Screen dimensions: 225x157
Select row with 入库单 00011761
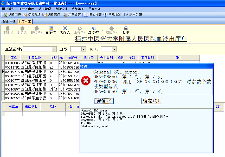[12, 67]
